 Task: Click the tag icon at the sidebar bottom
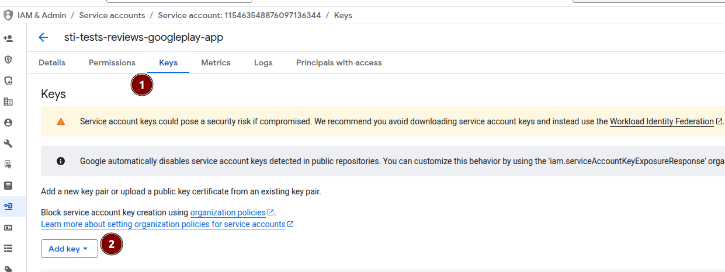8,268
